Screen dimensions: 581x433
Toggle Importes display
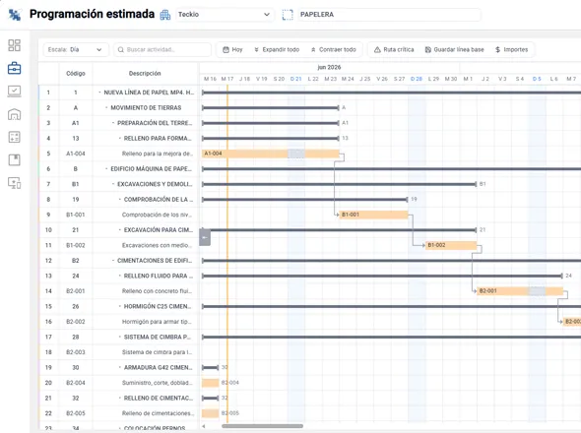tap(511, 49)
